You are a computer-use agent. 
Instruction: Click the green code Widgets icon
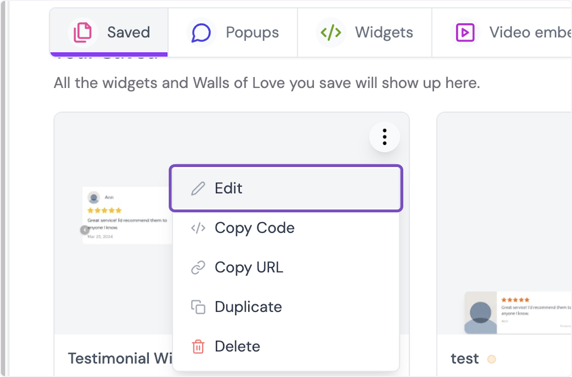(x=330, y=32)
